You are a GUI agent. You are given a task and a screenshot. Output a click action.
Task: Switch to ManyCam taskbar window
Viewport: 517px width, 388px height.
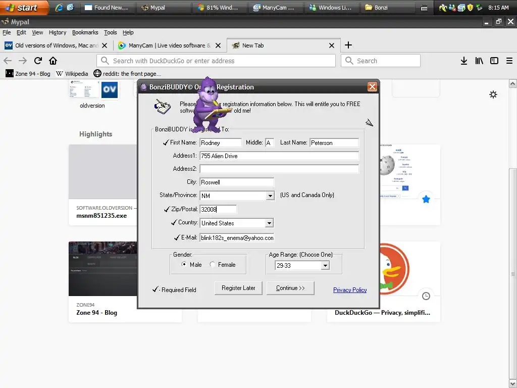274,7
